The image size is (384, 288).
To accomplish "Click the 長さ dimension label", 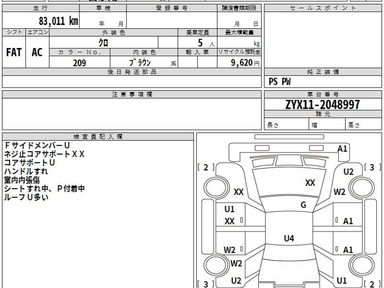I will point(273,125).
